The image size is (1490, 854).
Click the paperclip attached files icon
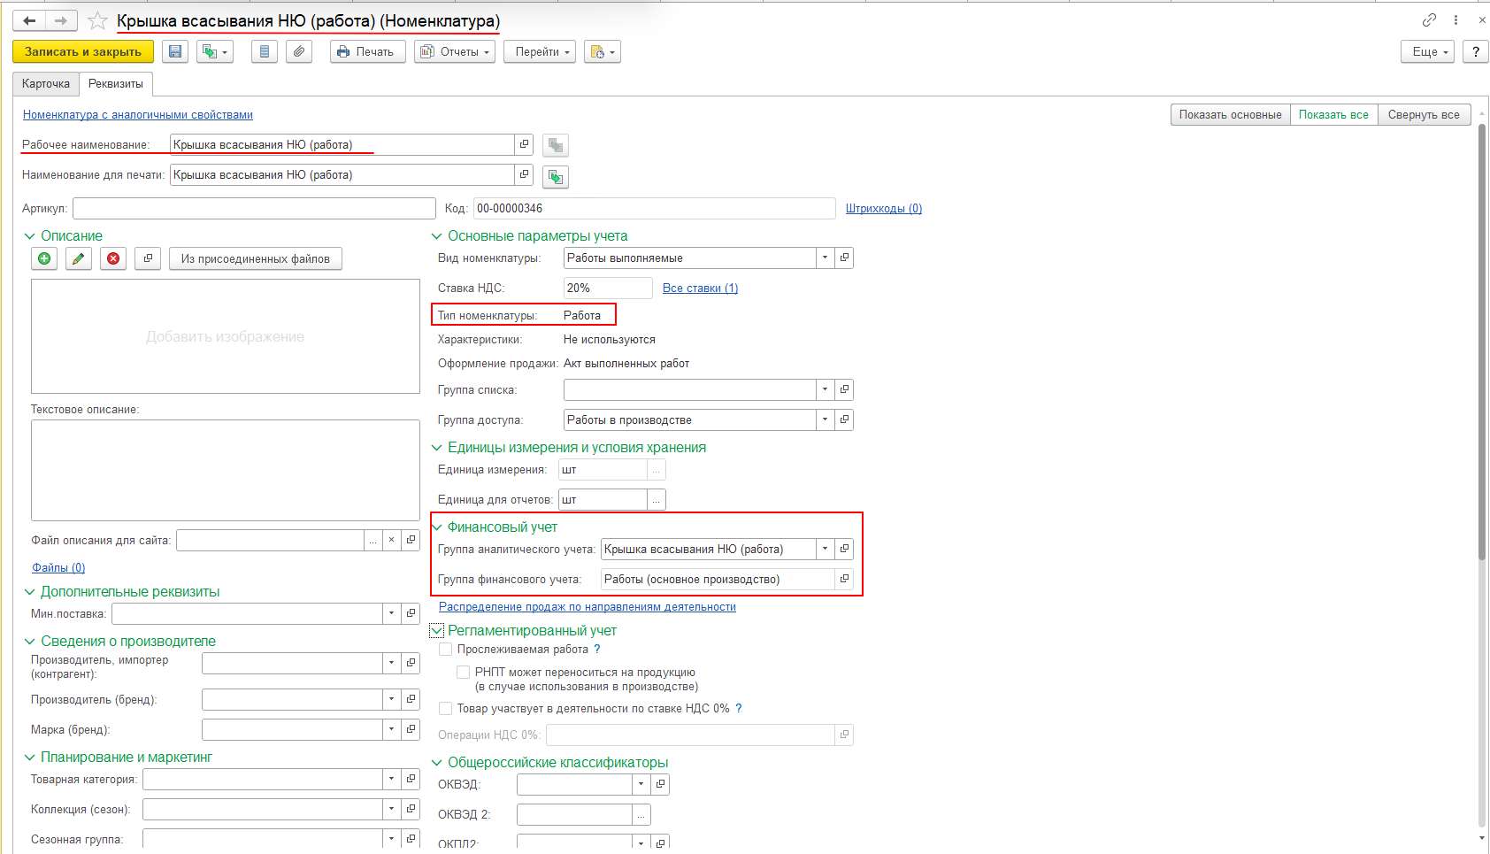point(299,52)
